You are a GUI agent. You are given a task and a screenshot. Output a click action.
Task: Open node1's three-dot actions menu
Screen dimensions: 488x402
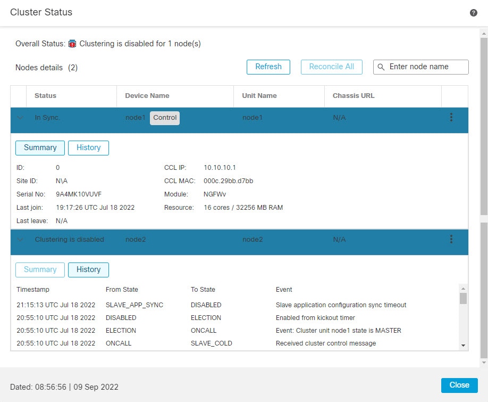point(451,117)
